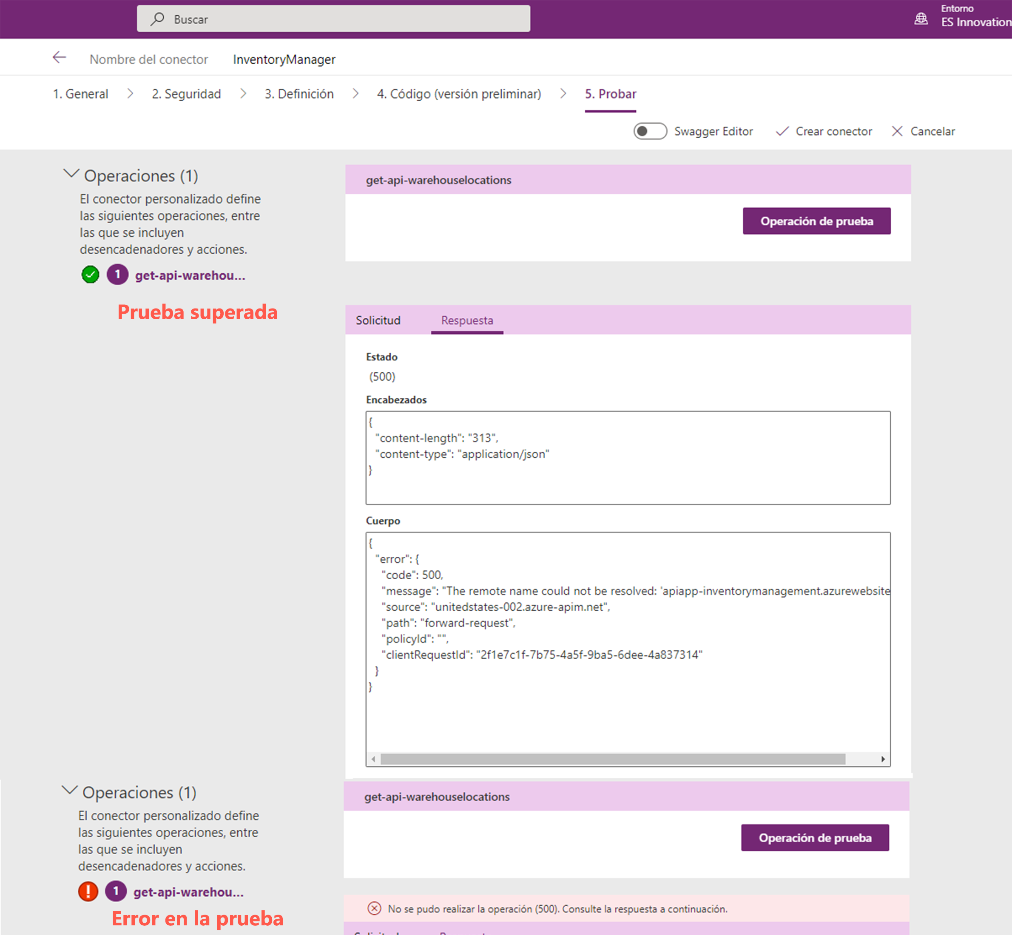Click the lower Operación de prueba button
Screen dimensions: 1012x935
[815, 838]
